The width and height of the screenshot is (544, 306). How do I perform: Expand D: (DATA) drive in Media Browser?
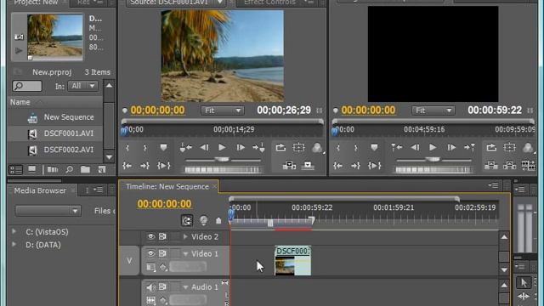[14, 245]
